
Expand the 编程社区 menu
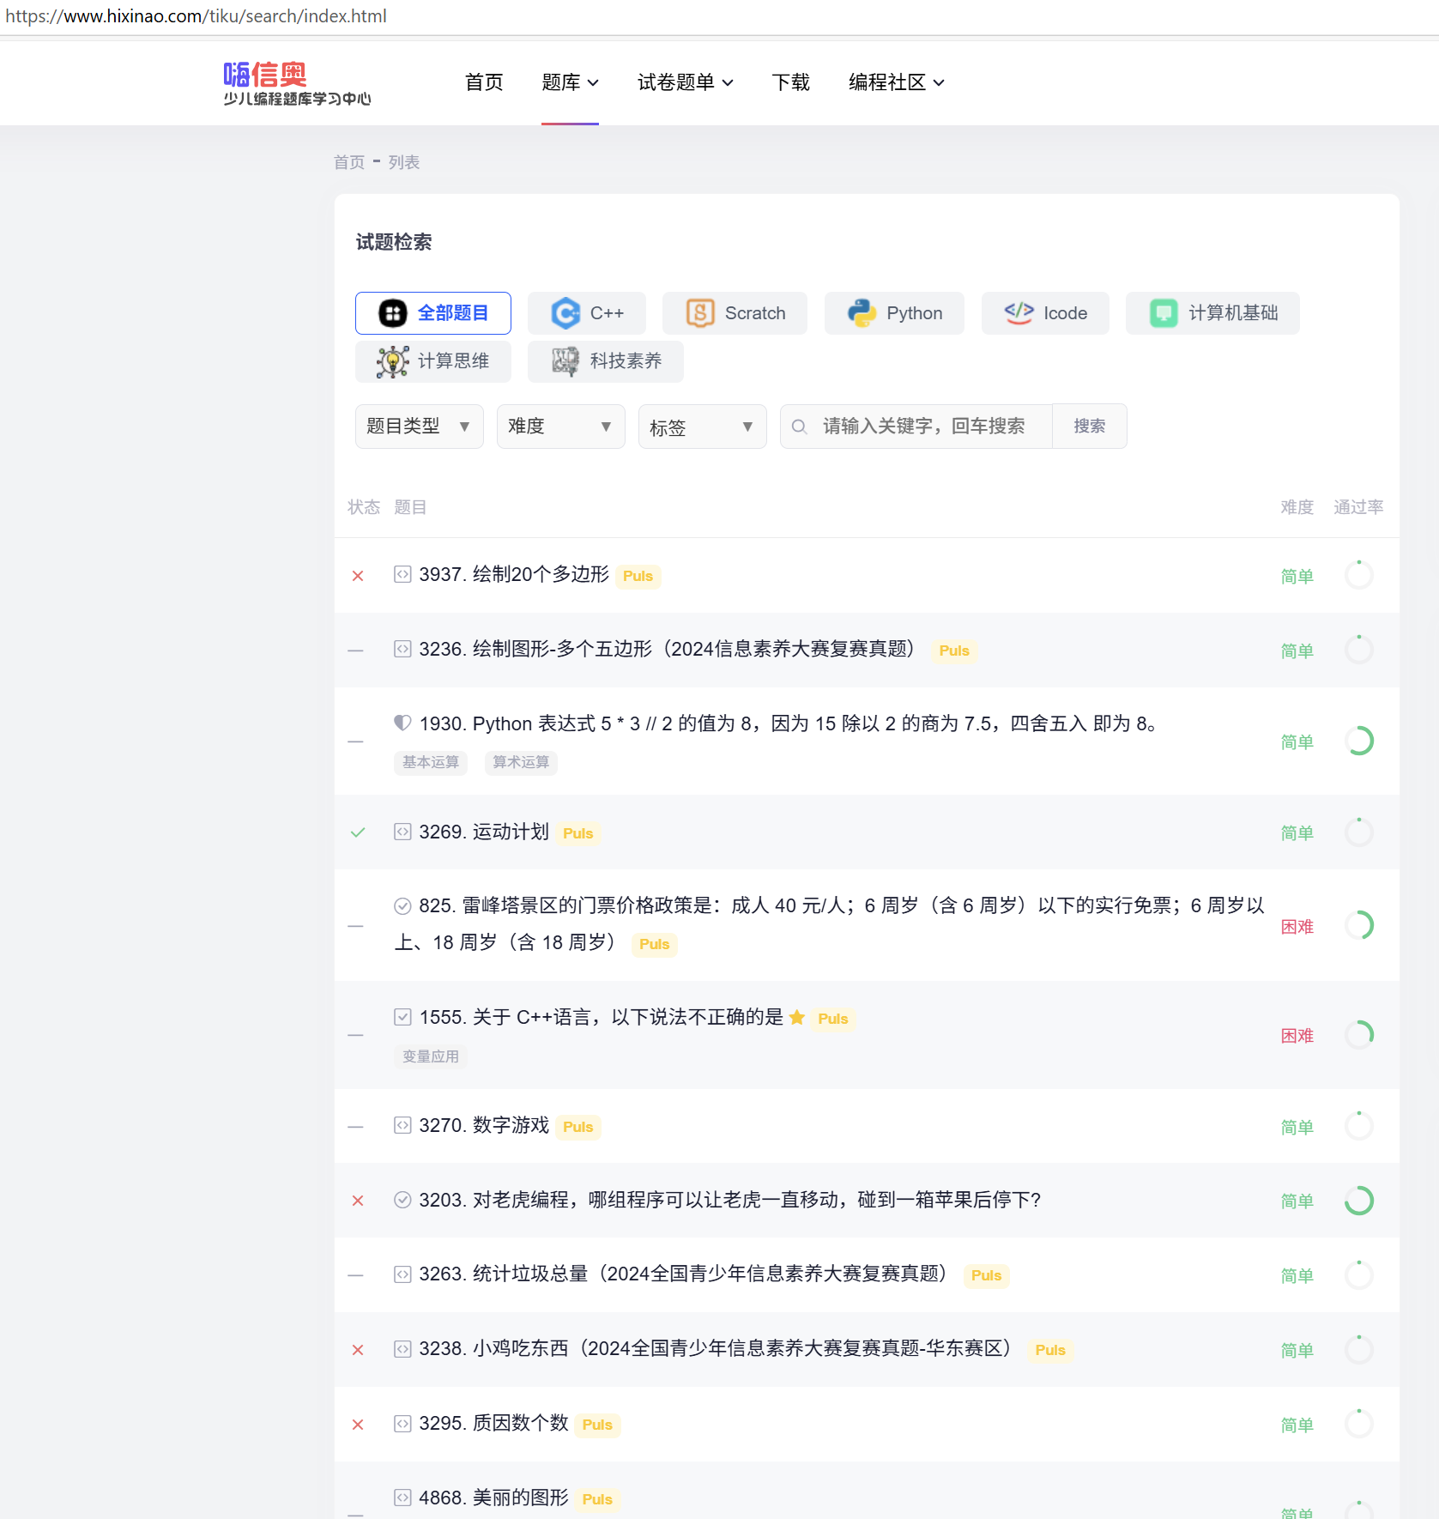pyautogui.click(x=895, y=82)
